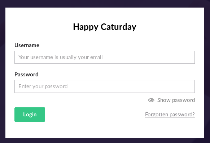Focus the Username input field
210x143 pixels.
[x=105, y=57]
